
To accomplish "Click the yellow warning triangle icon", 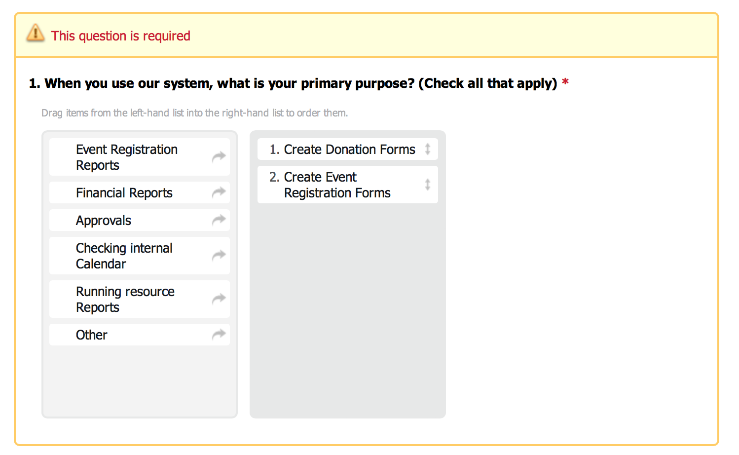I will tap(36, 34).
